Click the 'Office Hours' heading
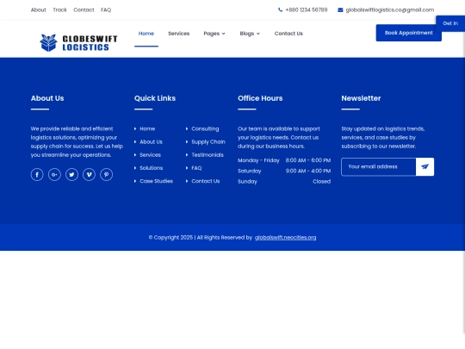Viewport: 465px width, 349px height. coord(260,98)
